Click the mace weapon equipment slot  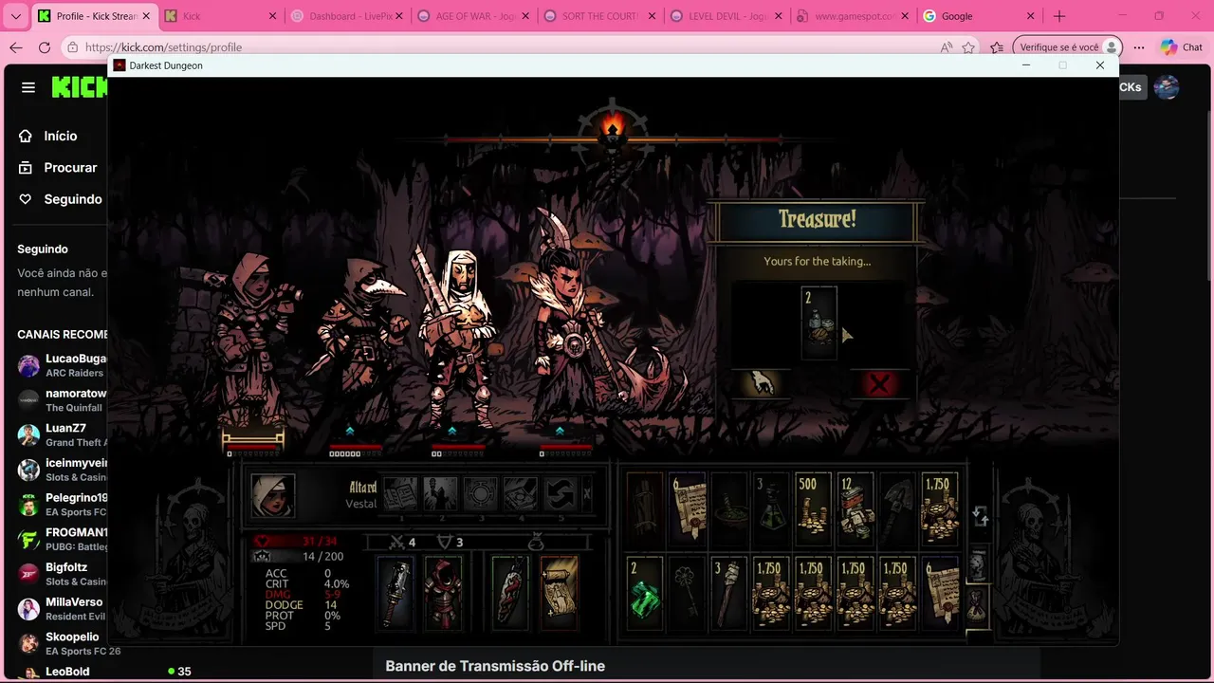[396, 593]
